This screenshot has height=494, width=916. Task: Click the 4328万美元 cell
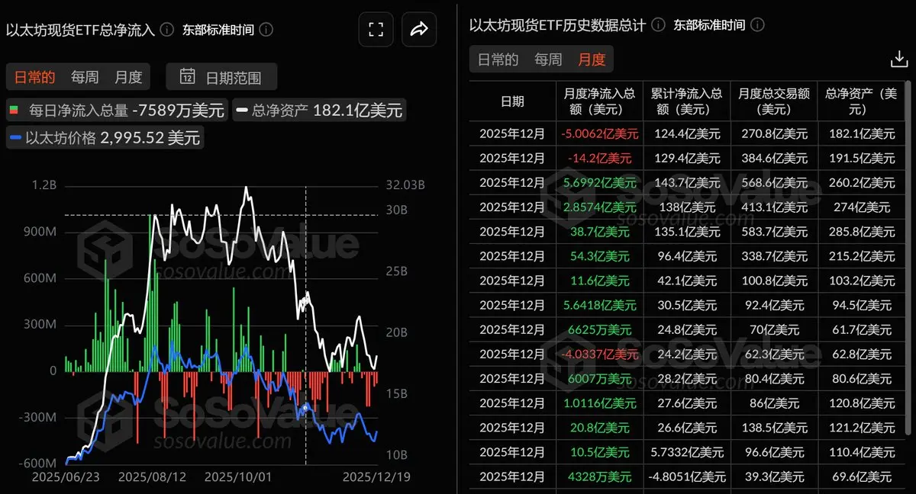[x=599, y=476]
